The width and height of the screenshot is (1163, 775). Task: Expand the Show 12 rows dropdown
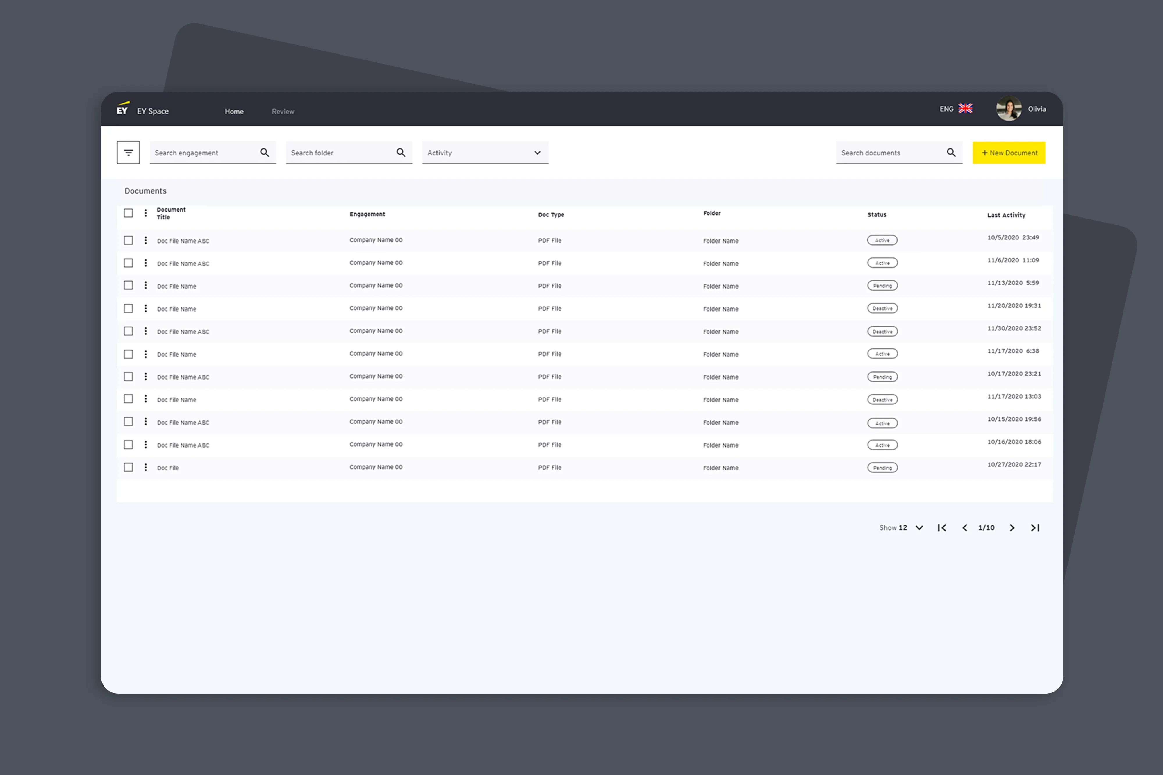tap(919, 528)
